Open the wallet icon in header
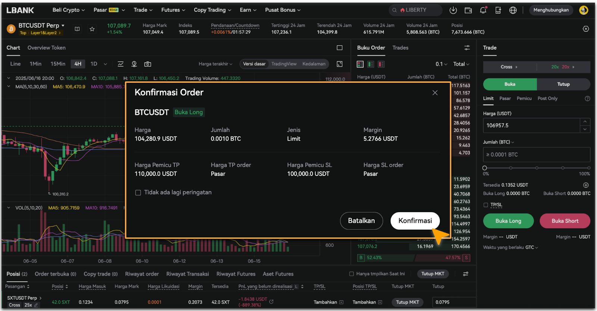 tap(468, 10)
